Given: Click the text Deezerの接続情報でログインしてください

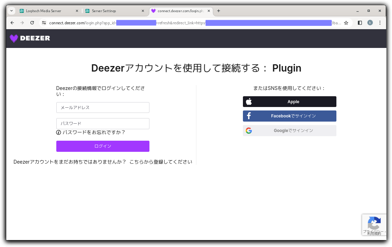Looking at the screenshot, I should pyautogui.click(x=100, y=91).
